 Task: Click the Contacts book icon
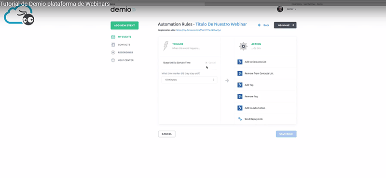(113, 45)
